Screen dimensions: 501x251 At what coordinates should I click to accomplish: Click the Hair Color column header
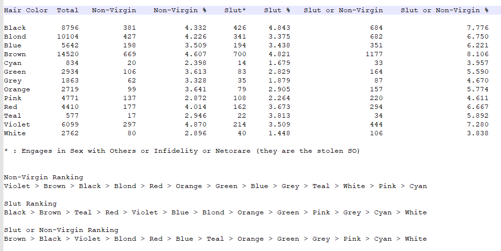pos(26,10)
